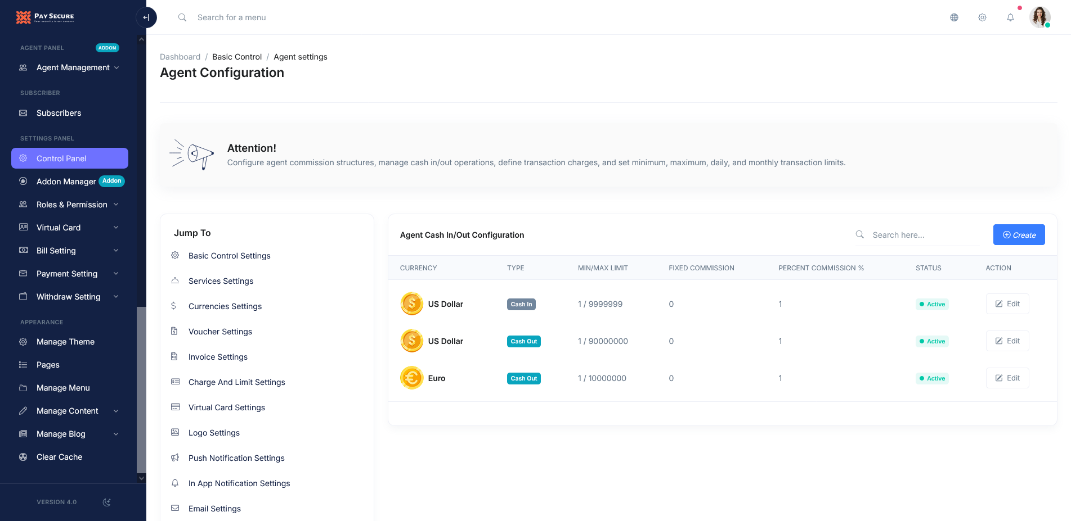Viewport: 1071px width, 521px height.
Task: Click the notification bell icon
Action: click(1011, 17)
